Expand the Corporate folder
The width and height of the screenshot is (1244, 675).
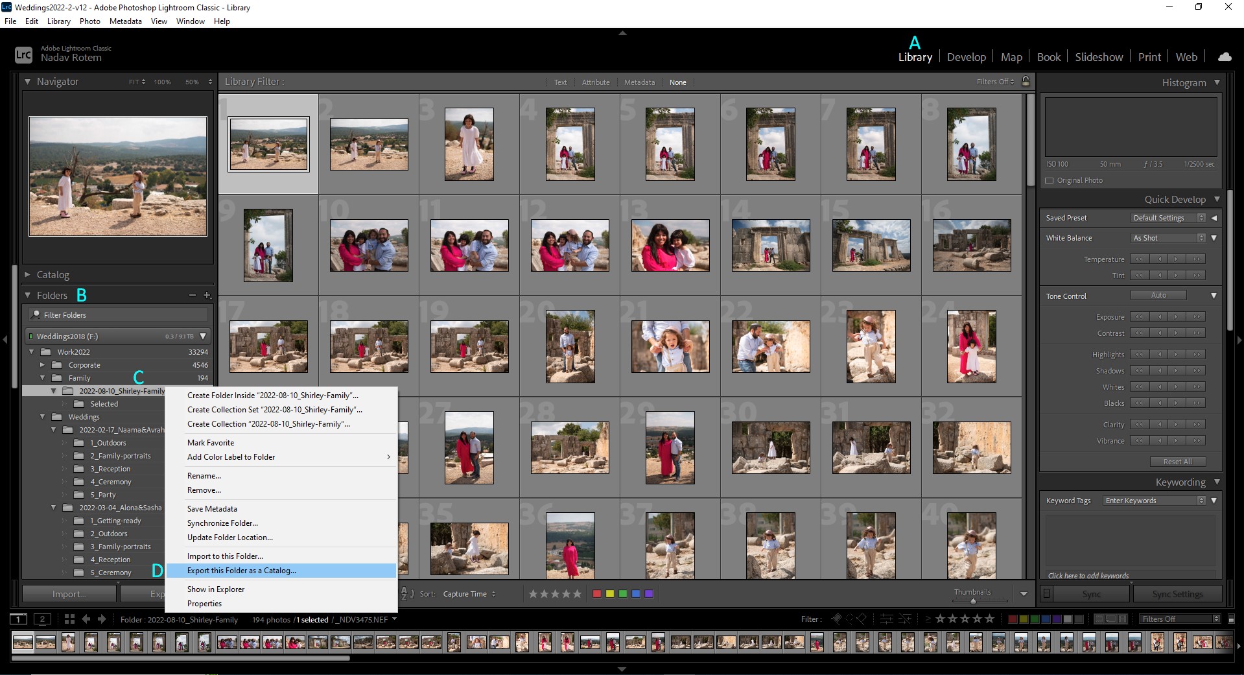click(42, 365)
